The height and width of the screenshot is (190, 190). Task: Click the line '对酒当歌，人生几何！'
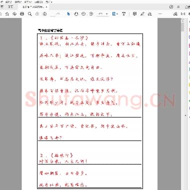click(x=63, y=161)
